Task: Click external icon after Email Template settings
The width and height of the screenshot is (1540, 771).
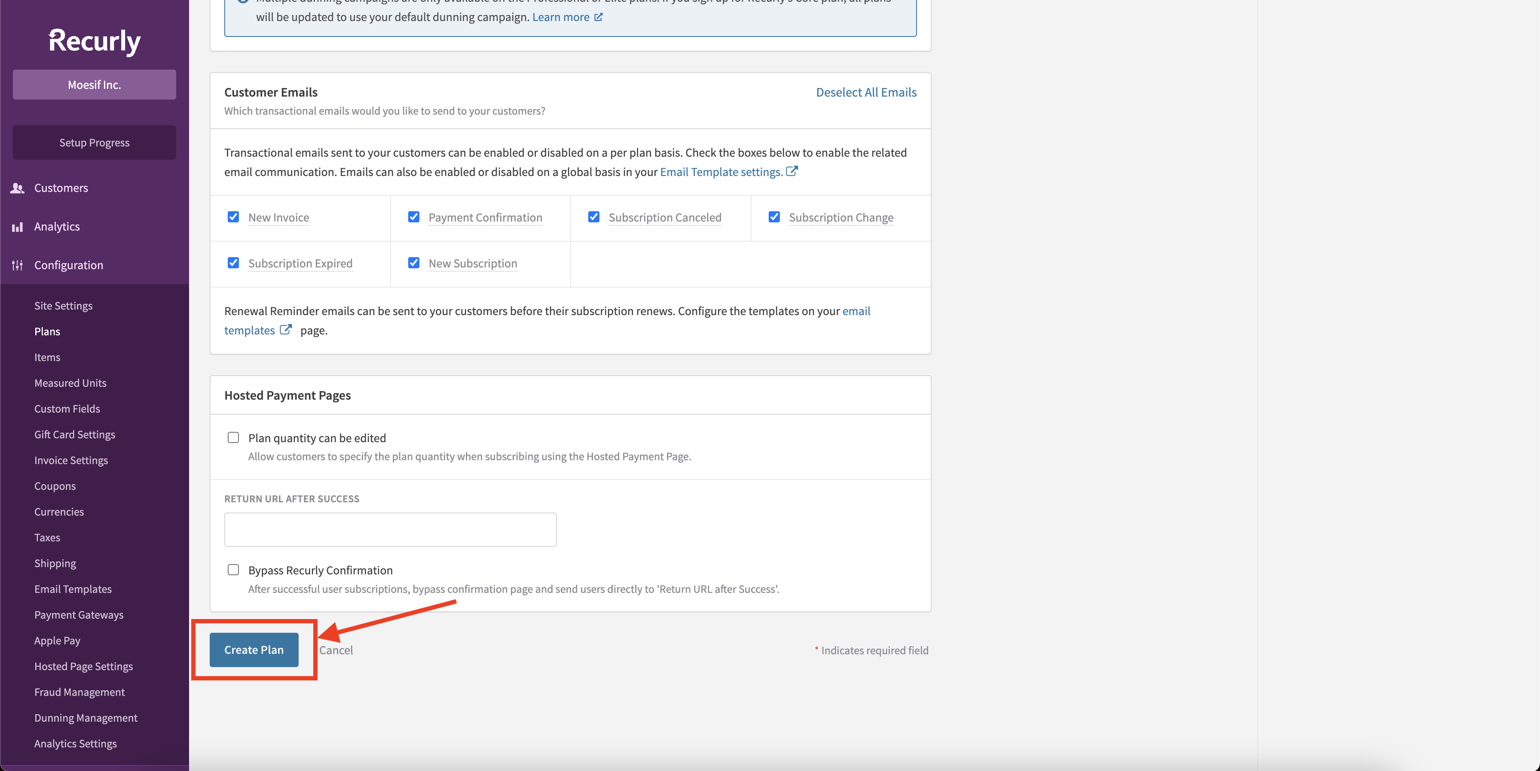Action: pyautogui.click(x=791, y=171)
